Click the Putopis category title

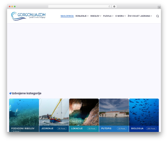pyautogui.click(x=106, y=129)
